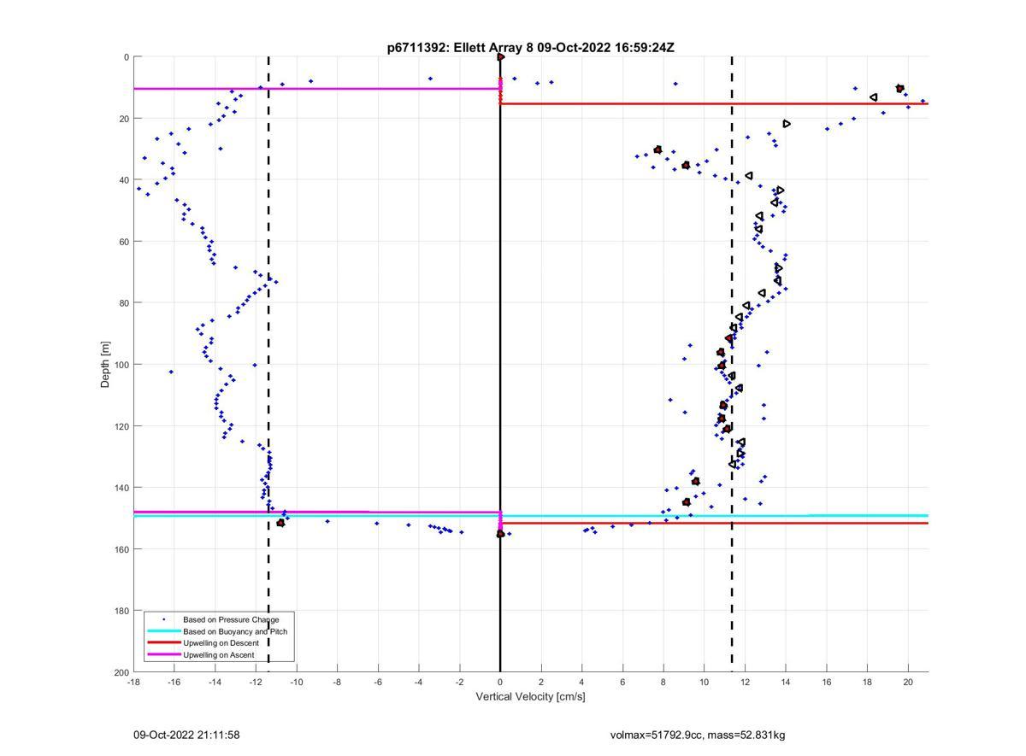Click the x-axis tick label '10'

(704, 682)
